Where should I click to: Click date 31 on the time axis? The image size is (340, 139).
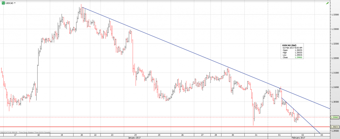pyautogui.click(x=256, y=135)
